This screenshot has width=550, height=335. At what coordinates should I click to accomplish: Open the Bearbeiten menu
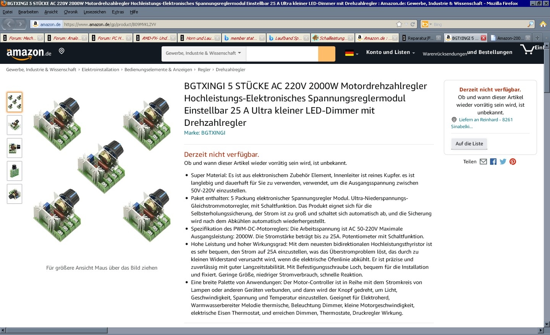(x=28, y=12)
